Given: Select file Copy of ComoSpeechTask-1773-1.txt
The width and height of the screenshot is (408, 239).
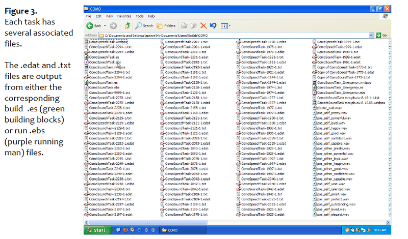Looking at the screenshot, I should click(x=342, y=67).
